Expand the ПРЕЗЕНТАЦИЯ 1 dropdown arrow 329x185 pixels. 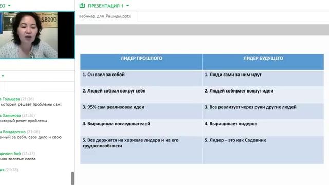pyautogui.click(x=127, y=6)
